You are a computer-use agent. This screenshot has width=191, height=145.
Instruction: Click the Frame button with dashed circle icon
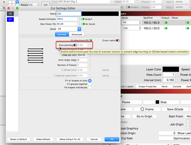click(147, 109)
